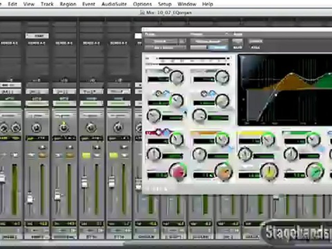Click the second channel's volume fader handle

point(30,199)
